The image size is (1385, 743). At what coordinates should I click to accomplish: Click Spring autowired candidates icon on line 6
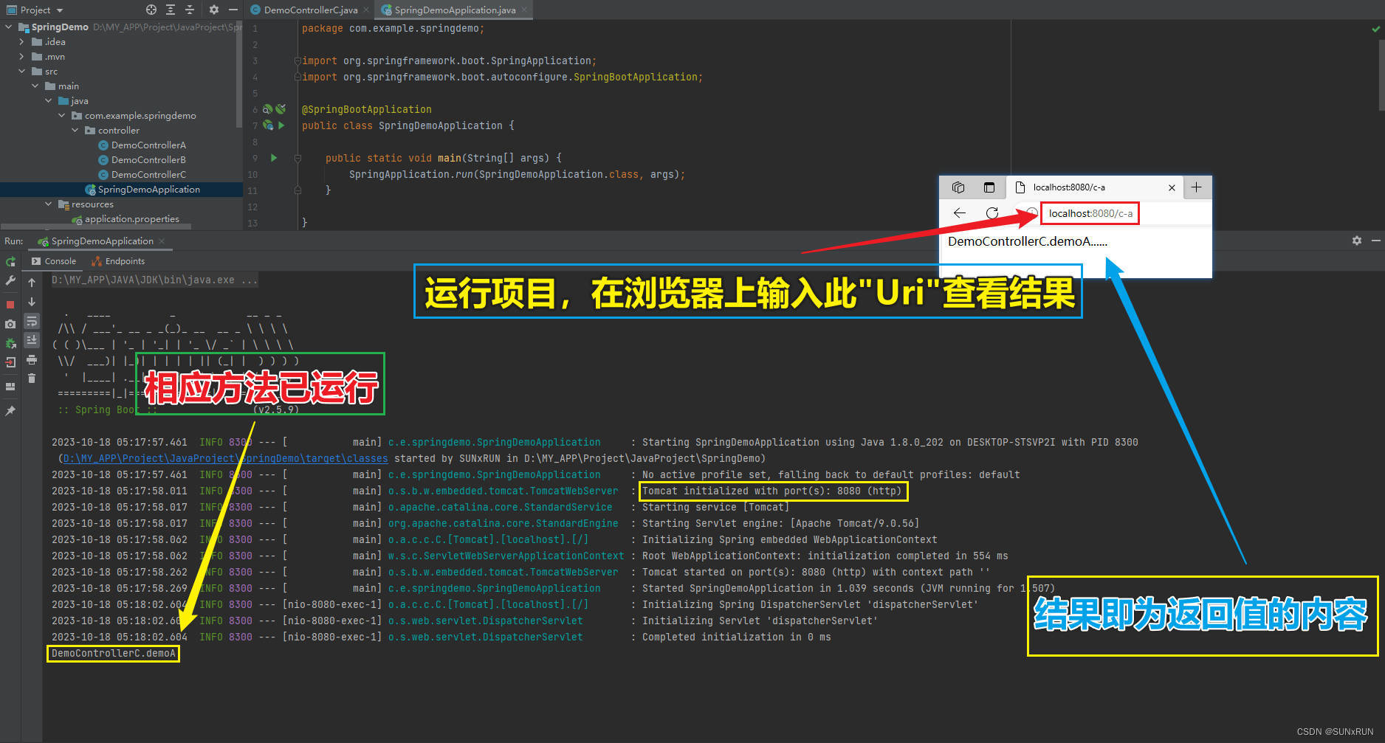[280, 109]
